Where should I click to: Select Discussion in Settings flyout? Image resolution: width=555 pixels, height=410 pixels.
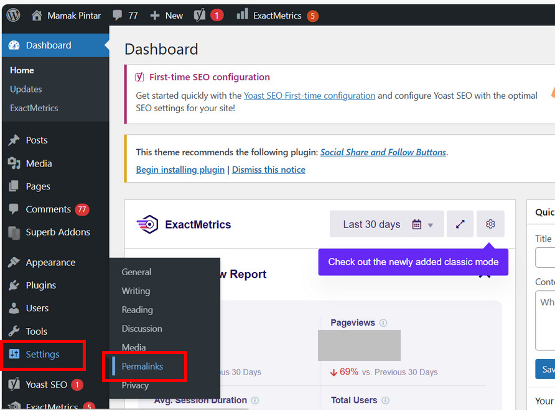pos(142,329)
